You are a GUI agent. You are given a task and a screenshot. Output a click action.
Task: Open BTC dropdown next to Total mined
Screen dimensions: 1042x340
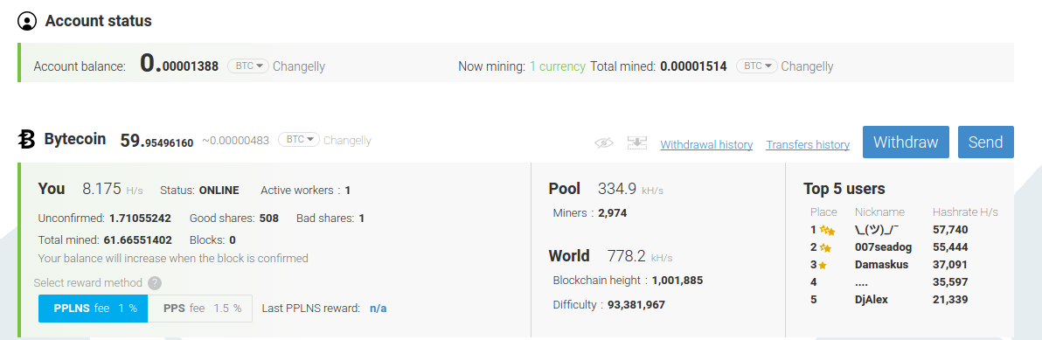click(756, 66)
